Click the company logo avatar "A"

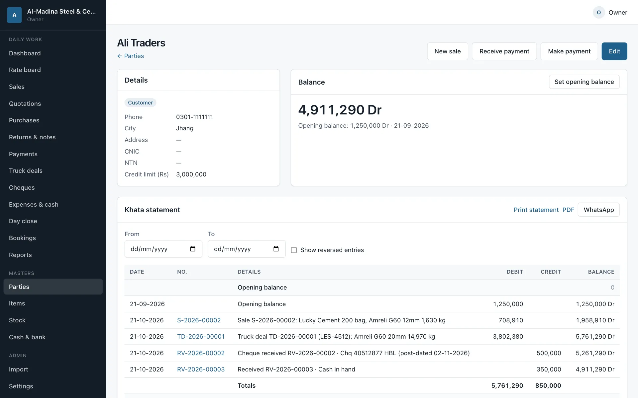tap(14, 15)
